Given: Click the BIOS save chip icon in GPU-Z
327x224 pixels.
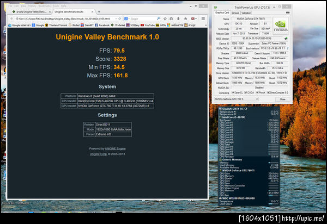Looking at the screenshot, I should click(x=286, y=39).
